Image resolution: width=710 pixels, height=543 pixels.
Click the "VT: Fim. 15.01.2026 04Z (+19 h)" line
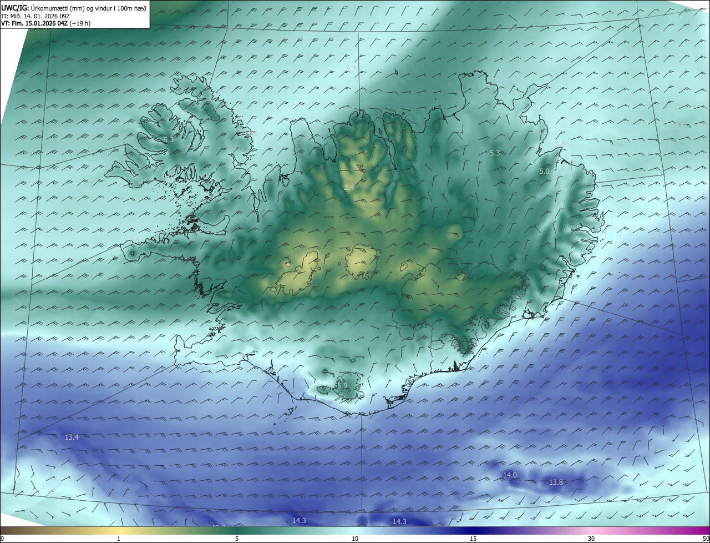tap(46, 23)
